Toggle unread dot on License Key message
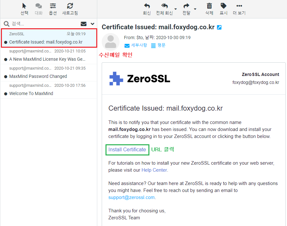This screenshot has height=226, width=287. coord(6,59)
